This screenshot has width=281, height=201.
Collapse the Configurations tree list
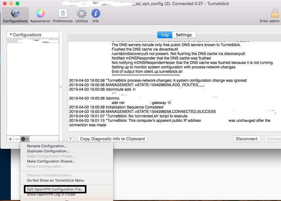pyautogui.click(x=11, y=35)
